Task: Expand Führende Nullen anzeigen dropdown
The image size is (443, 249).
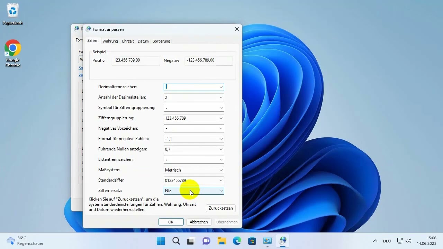Action: (221, 149)
